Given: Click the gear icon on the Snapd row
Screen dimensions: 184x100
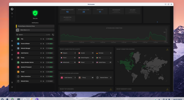Looking at the screenshot, I should [x=41, y=72].
